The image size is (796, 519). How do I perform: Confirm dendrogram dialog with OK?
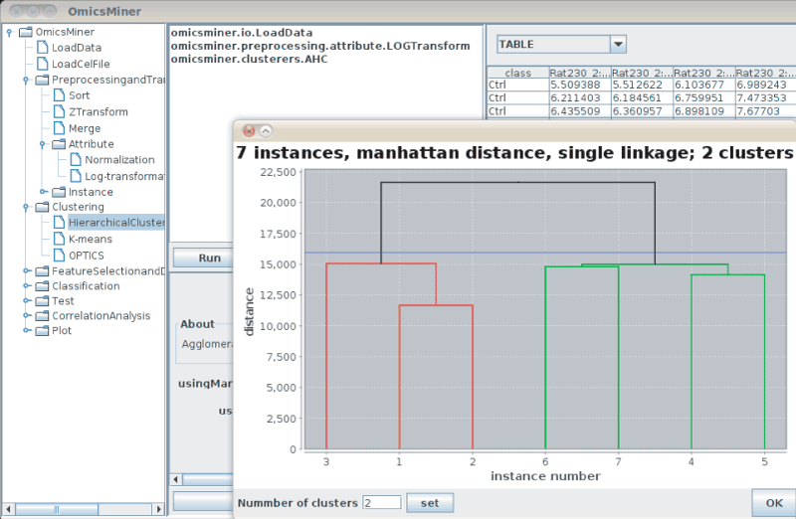point(774,503)
